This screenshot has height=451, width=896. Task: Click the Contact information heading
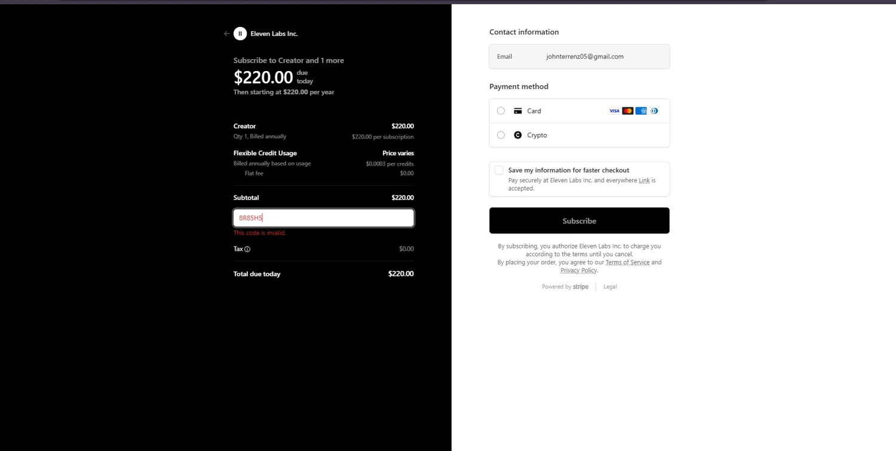pos(524,32)
